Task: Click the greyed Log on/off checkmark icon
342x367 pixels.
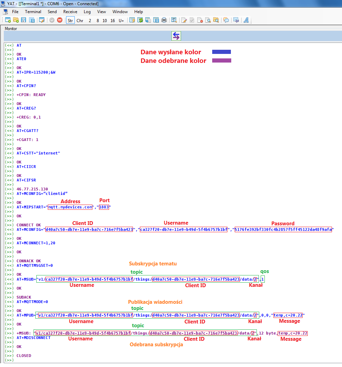Action: click(x=192, y=20)
